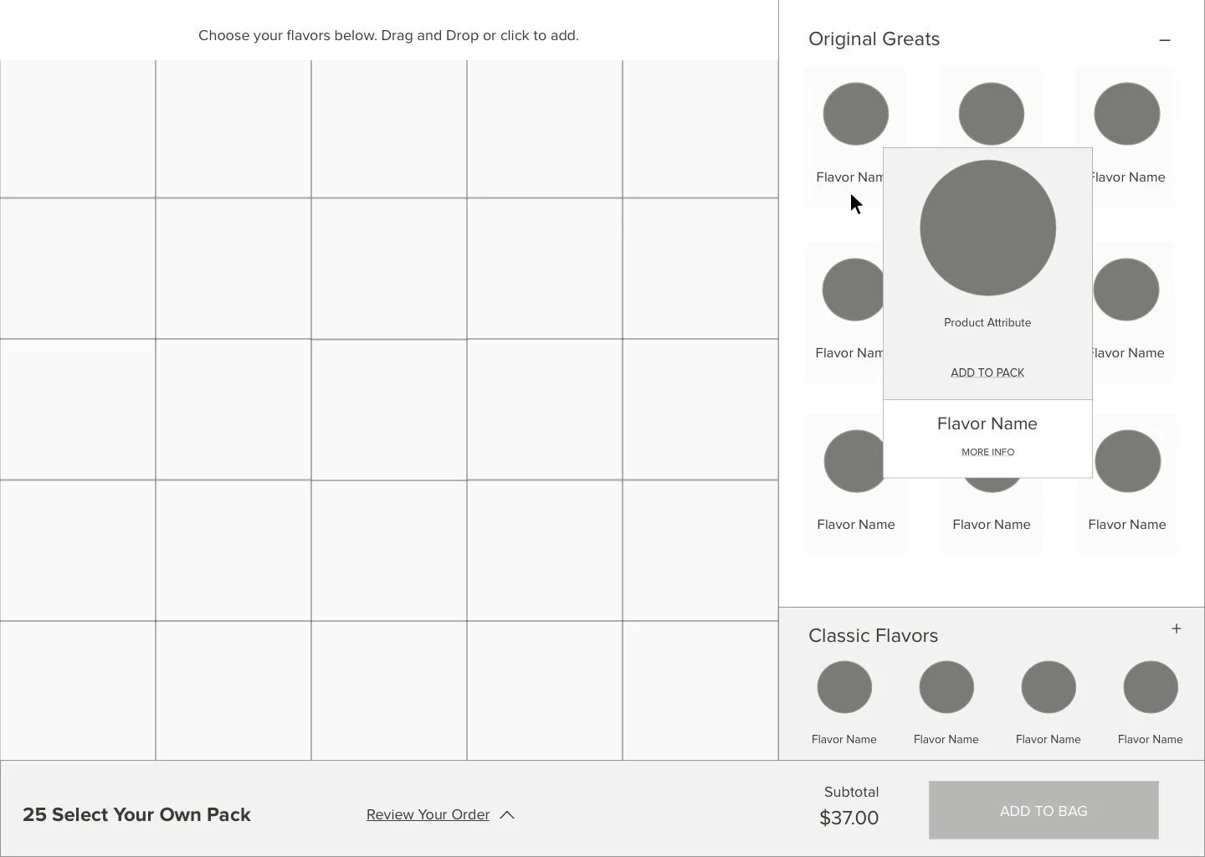Select third flavor circle in Classic Flavors

pos(1049,687)
